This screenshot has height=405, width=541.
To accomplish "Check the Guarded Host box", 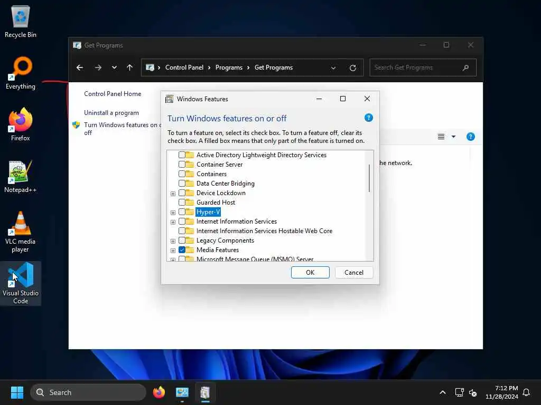I will tap(182, 202).
